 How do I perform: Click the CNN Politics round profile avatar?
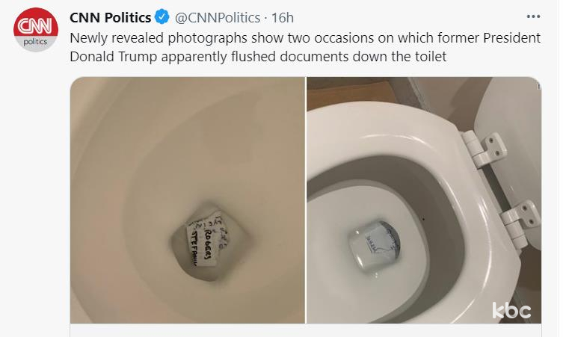point(36,30)
